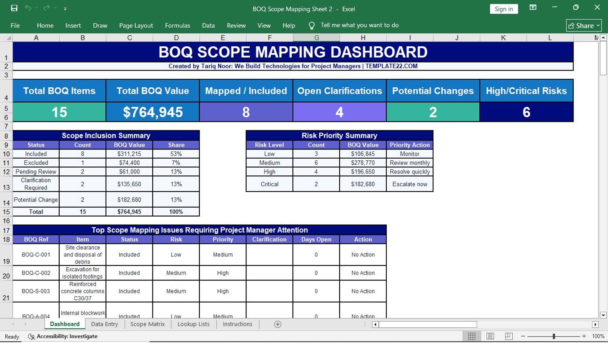The image size is (608, 343).
Task: Select column L header
Action: [x=550, y=38]
